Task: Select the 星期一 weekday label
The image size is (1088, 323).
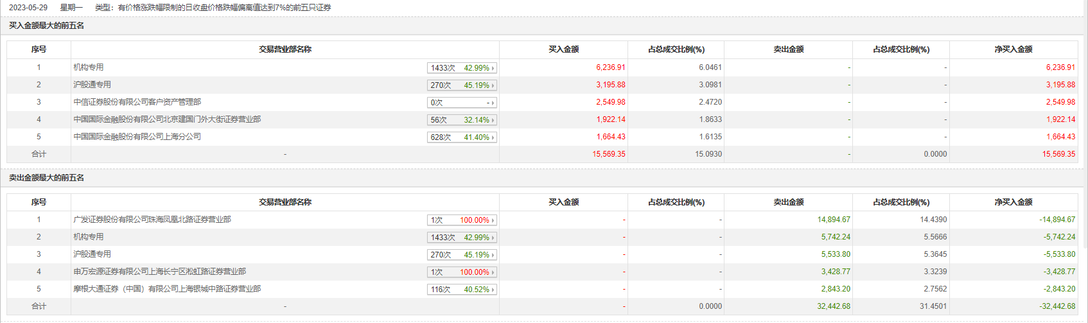Action: coord(71,8)
